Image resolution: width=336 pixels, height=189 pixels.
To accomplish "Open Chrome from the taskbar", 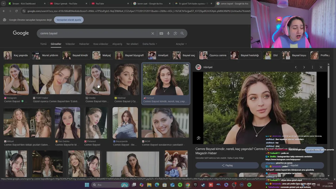I will pos(188,185).
